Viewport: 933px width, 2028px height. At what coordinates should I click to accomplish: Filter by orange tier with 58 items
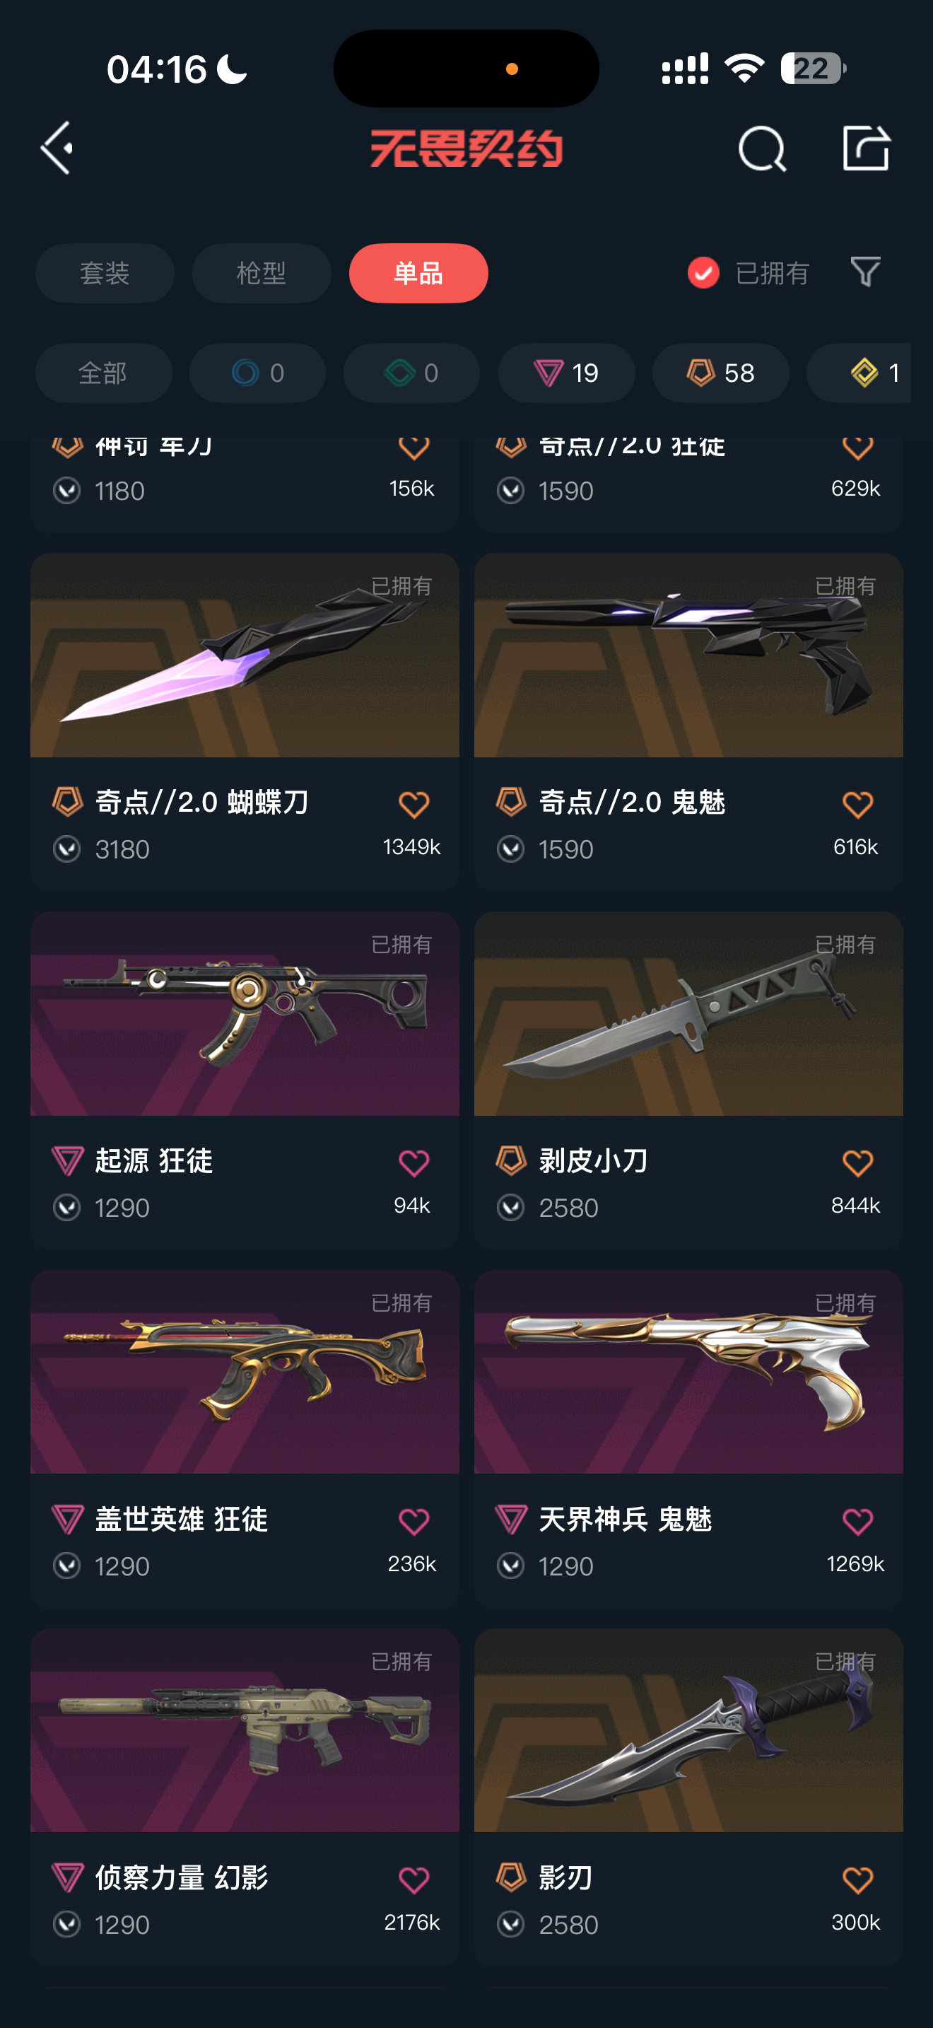(720, 373)
